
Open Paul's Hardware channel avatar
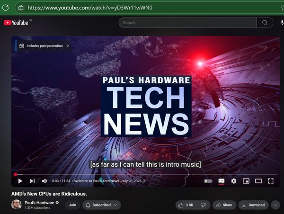coord(16,205)
